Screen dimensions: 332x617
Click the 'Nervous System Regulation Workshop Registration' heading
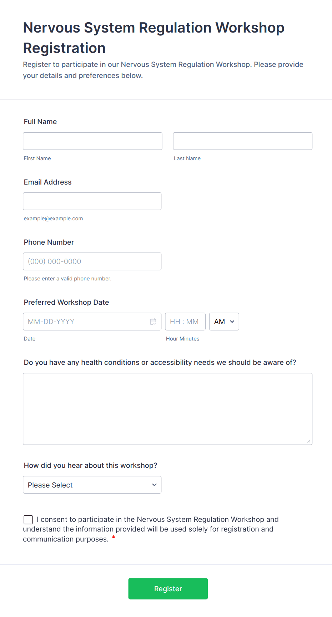154,38
